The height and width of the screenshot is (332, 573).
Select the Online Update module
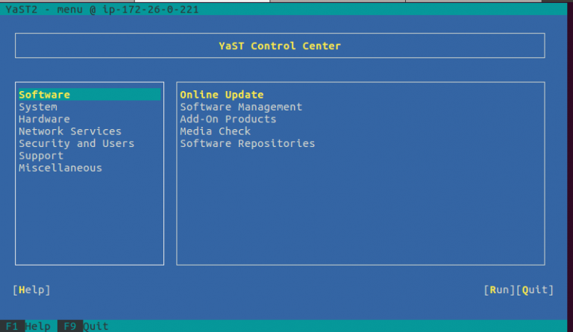(222, 95)
